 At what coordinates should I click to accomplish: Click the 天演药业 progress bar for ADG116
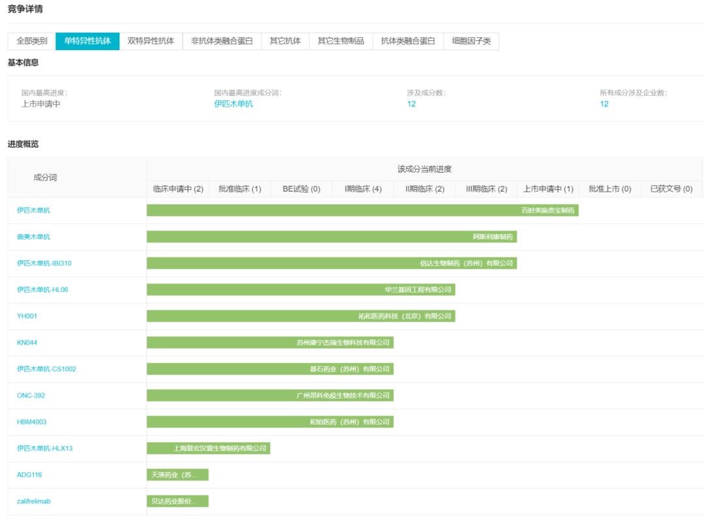coord(178,475)
